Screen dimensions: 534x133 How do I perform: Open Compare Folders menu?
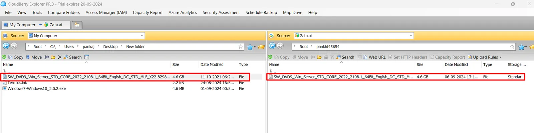tap(64, 12)
